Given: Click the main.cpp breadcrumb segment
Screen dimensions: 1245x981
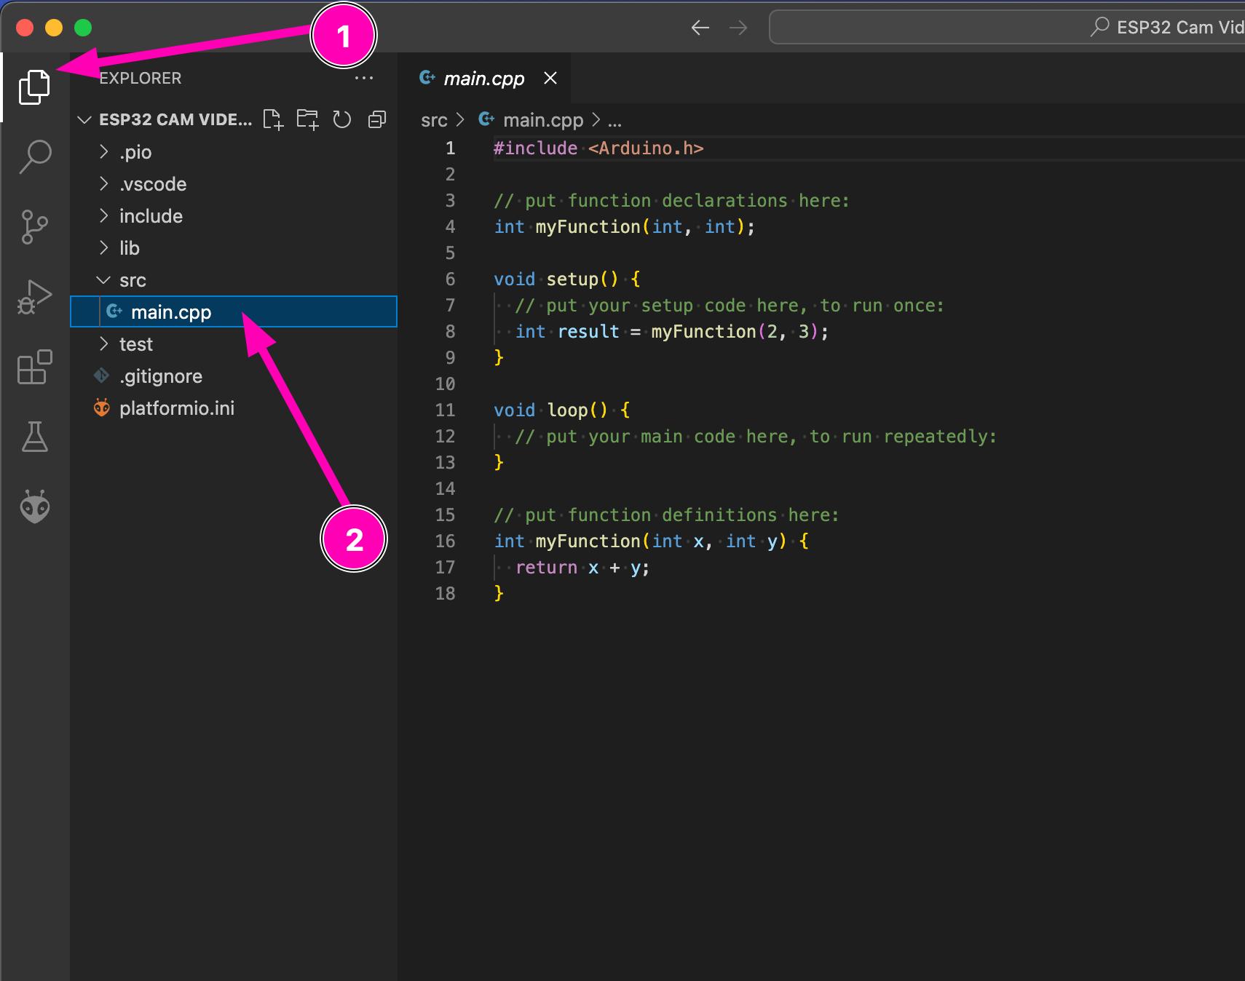Looking at the screenshot, I should pos(543,120).
